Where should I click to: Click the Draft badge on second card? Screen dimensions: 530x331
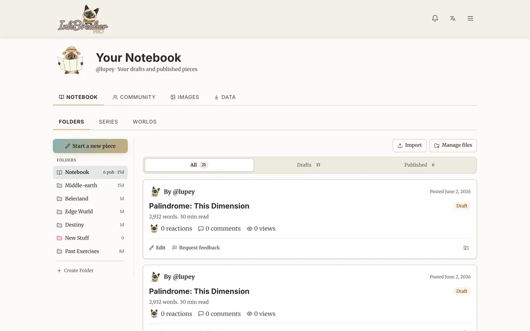tap(462, 291)
